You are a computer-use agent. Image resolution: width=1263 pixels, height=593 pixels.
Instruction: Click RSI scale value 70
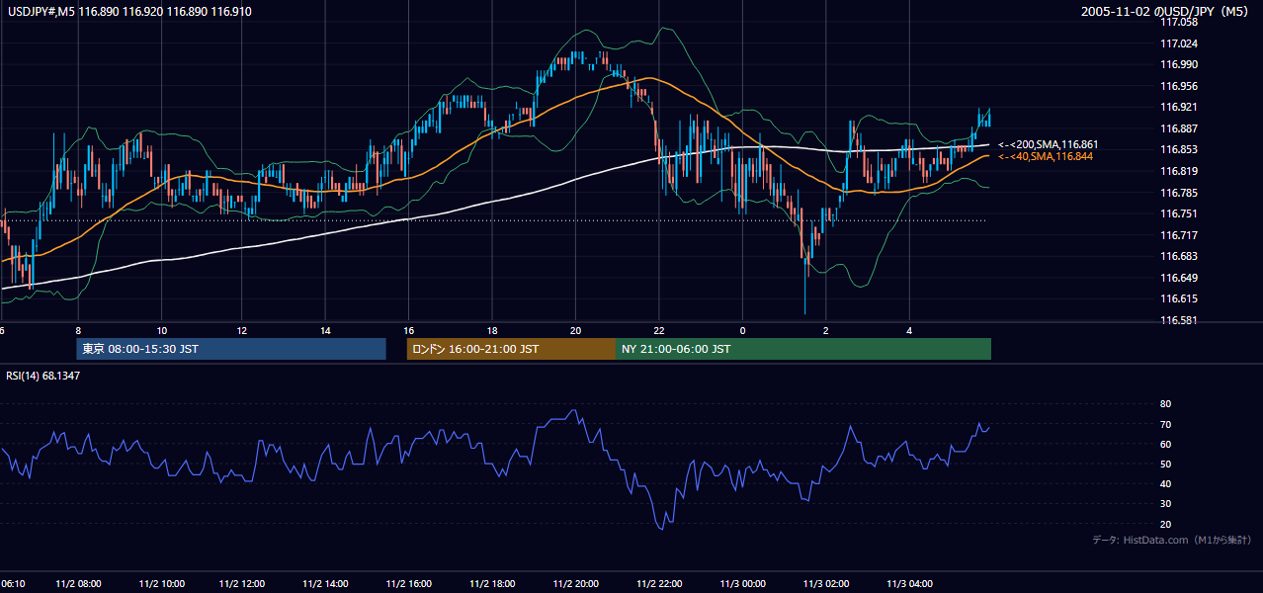(x=1165, y=424)
